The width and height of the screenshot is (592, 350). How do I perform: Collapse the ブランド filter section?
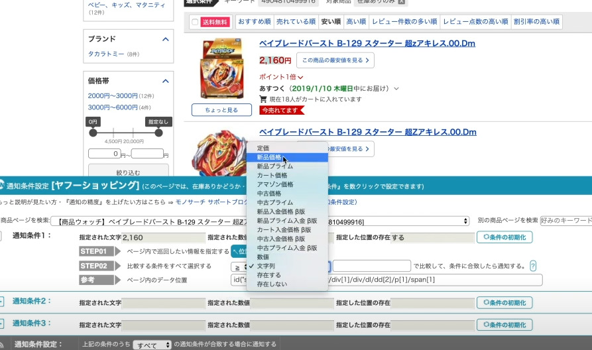165,39
